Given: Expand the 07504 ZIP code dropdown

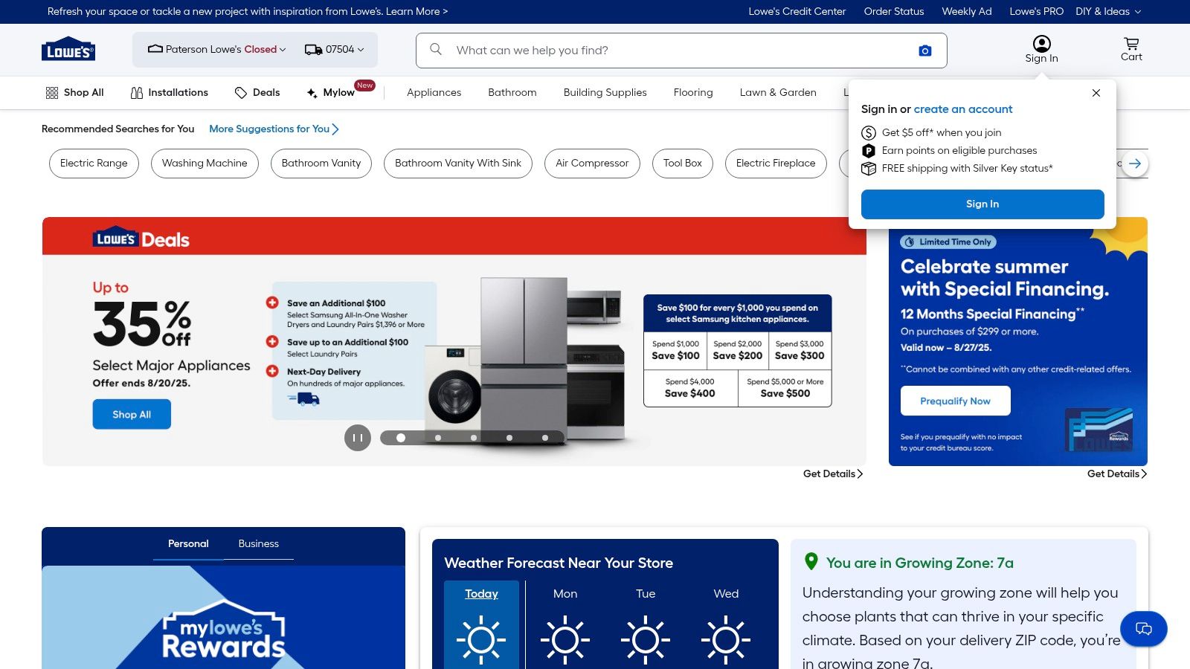Looking at the screenshot, I should click(x=335, y=50).
